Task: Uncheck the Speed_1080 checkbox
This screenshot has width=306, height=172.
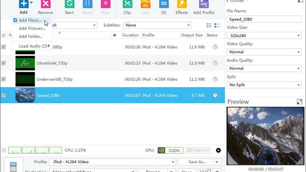Action: click(3, 95)
